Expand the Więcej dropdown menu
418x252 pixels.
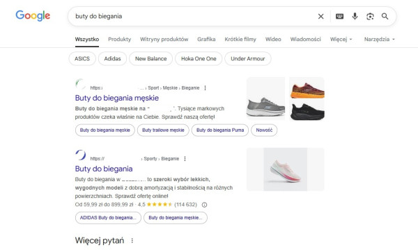click(341, 40)
